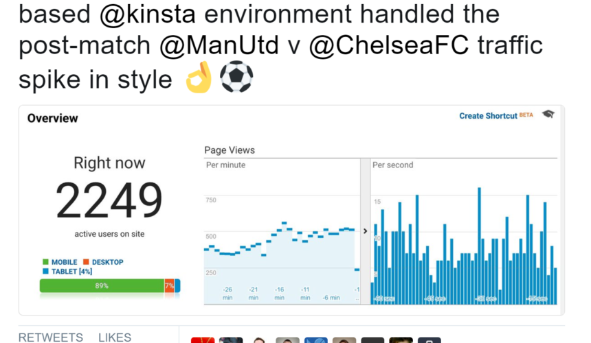Select the orange 7% desktop bar segment
Viewport: 591px width, 343px height.
pos(169,286)
